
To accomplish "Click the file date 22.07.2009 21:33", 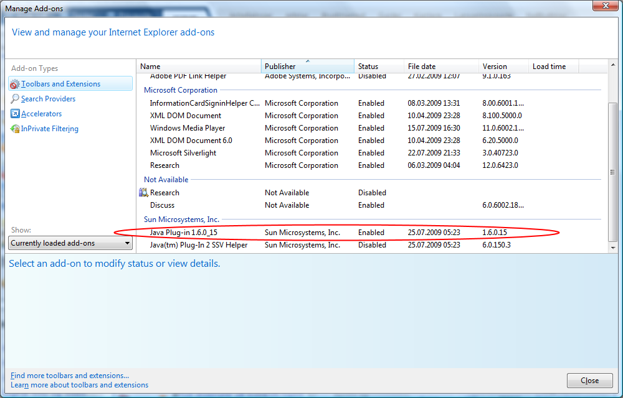I will tap(434, 152).
